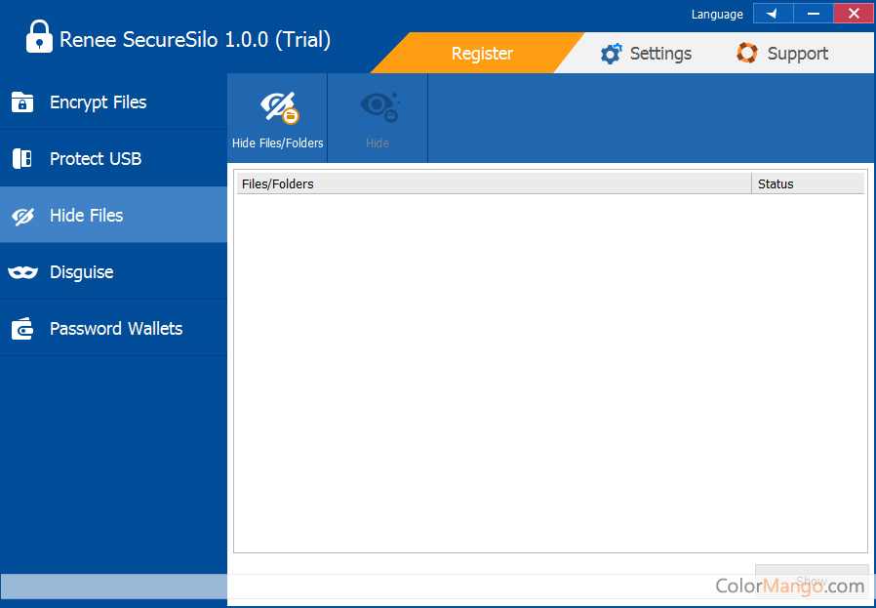Click the Hide Files/Folders toolbar button
This screenshot has height=608, width=876.
click(x=278, y=118)
